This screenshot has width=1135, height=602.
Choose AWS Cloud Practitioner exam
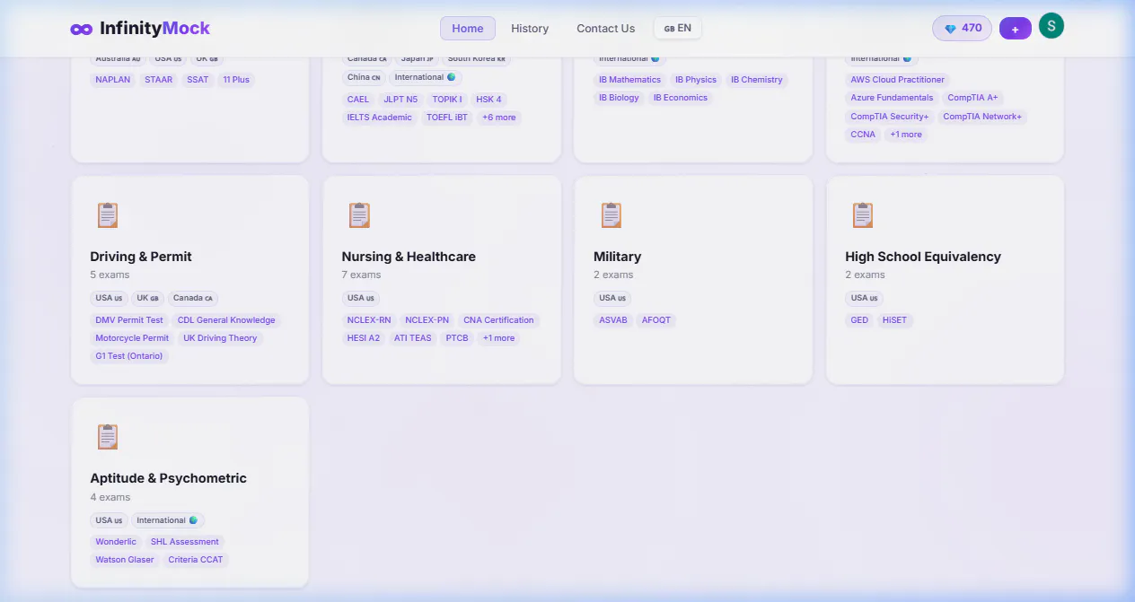click(898, 80)
